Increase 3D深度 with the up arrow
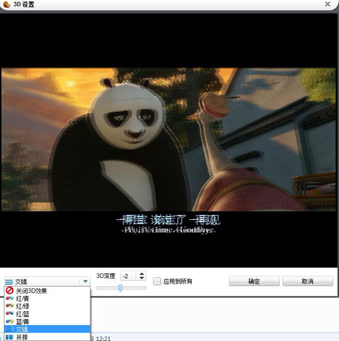The image size is (339, 341). (142, 274)
